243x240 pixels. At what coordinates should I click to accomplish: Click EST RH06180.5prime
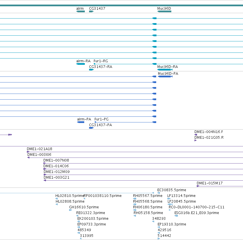pos(134,210)
